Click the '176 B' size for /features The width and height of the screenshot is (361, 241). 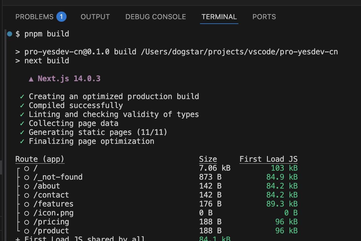click(210, 204)
